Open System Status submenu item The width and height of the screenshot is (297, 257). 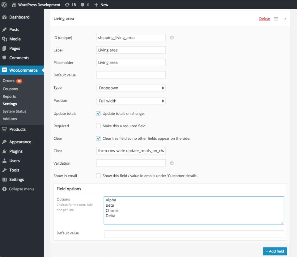14,111
